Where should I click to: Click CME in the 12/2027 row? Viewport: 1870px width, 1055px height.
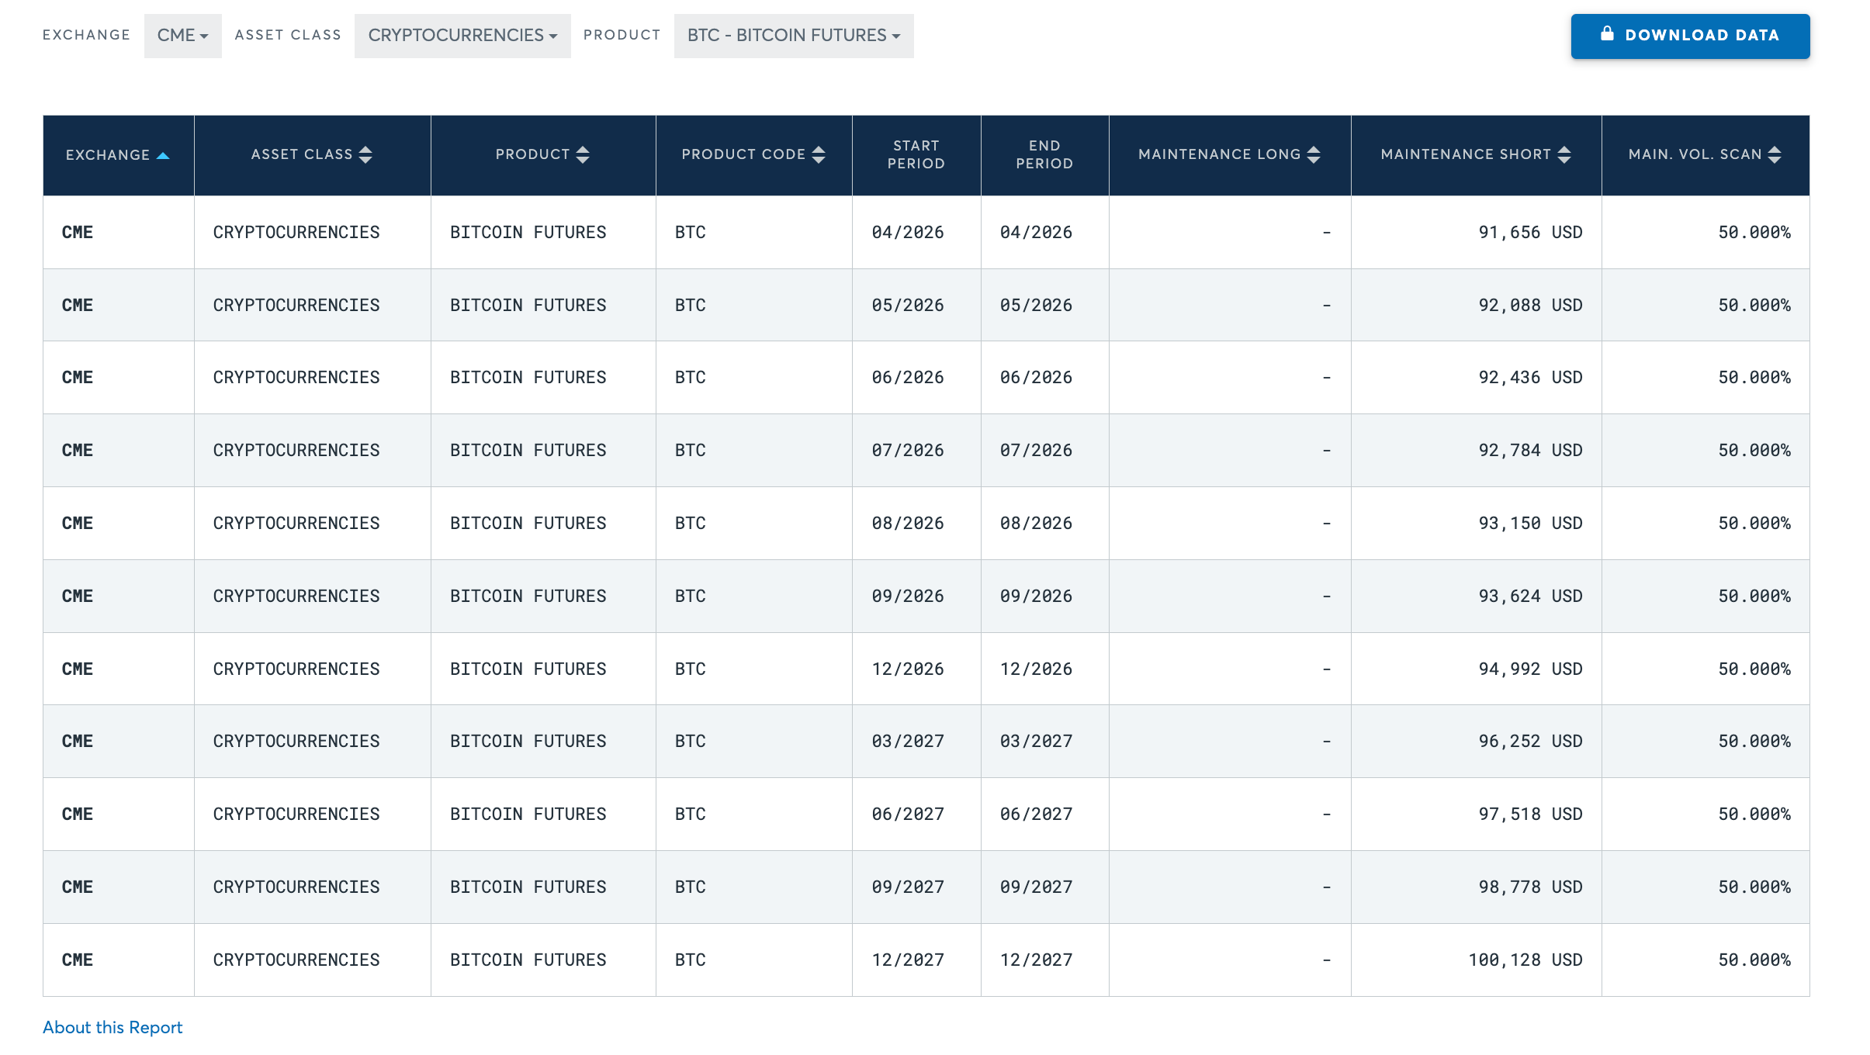[78, 960]
